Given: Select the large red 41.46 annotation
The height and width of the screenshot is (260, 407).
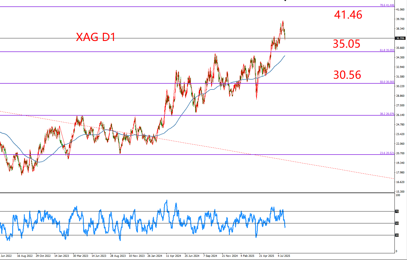Looking at the screenshot, I should tap(348, 15).
